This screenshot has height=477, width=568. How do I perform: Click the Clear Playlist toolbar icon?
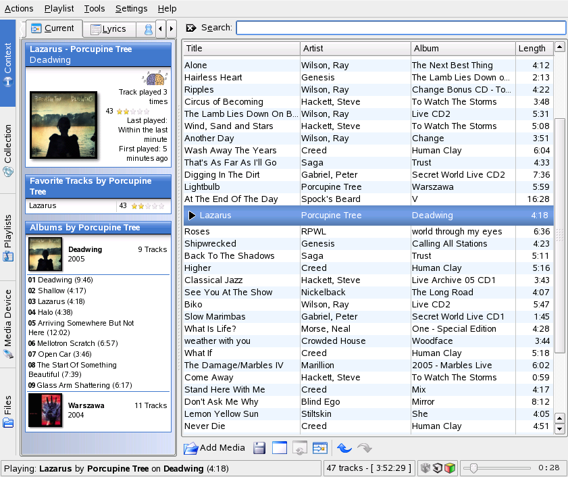(x=280, y=447)
